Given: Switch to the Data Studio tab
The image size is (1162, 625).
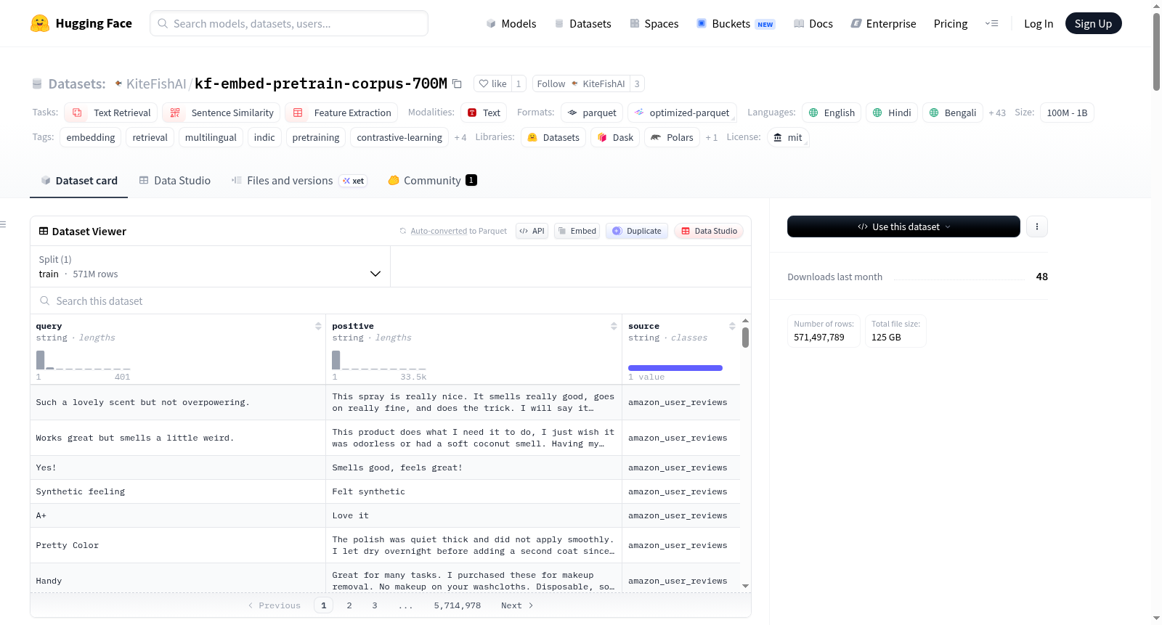Looking at the screenshot, I should [x=175, y=181].
